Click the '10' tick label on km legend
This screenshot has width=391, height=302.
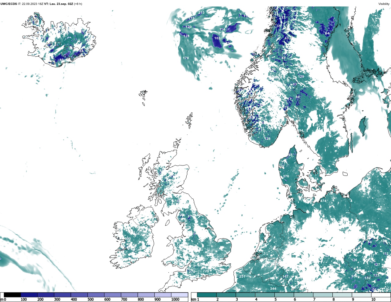point(373,300)
